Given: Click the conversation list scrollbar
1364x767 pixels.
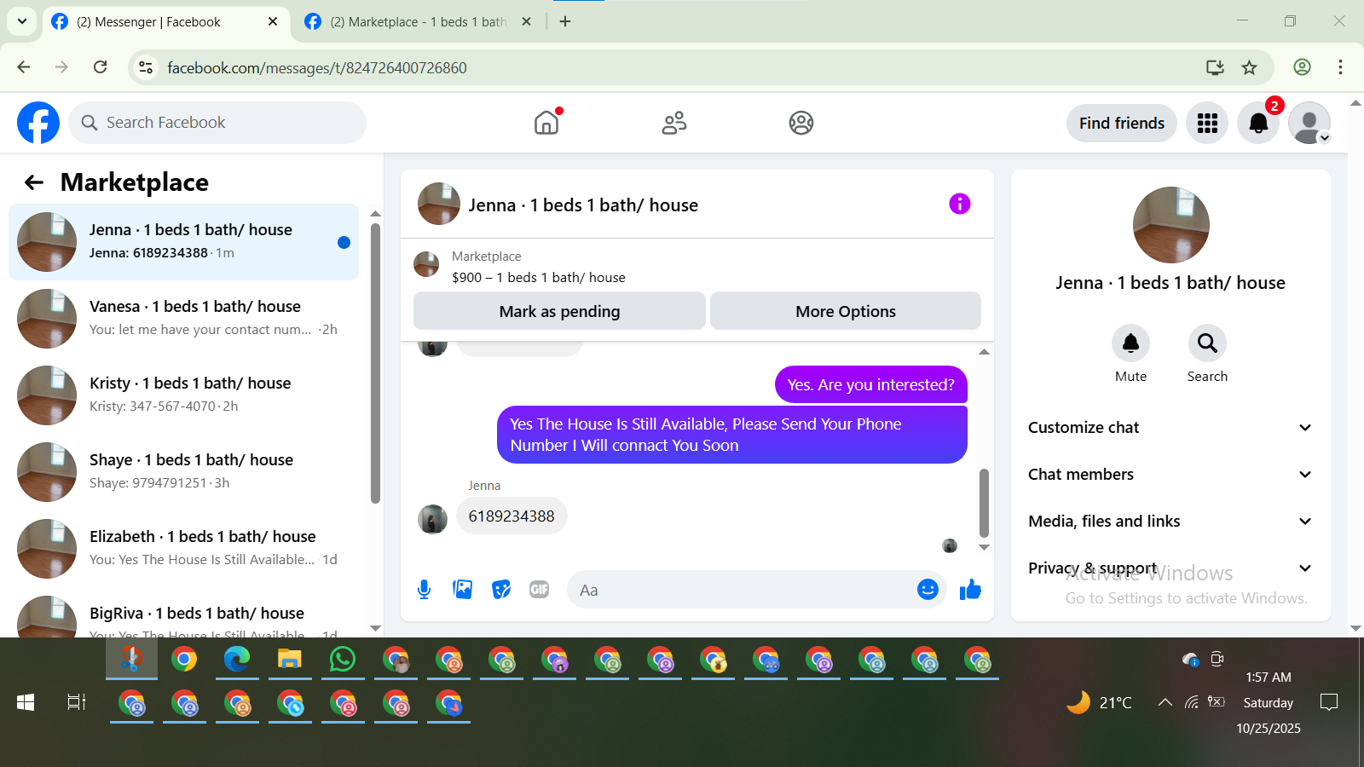Looking at the screenshot, I should coord(375,364).
